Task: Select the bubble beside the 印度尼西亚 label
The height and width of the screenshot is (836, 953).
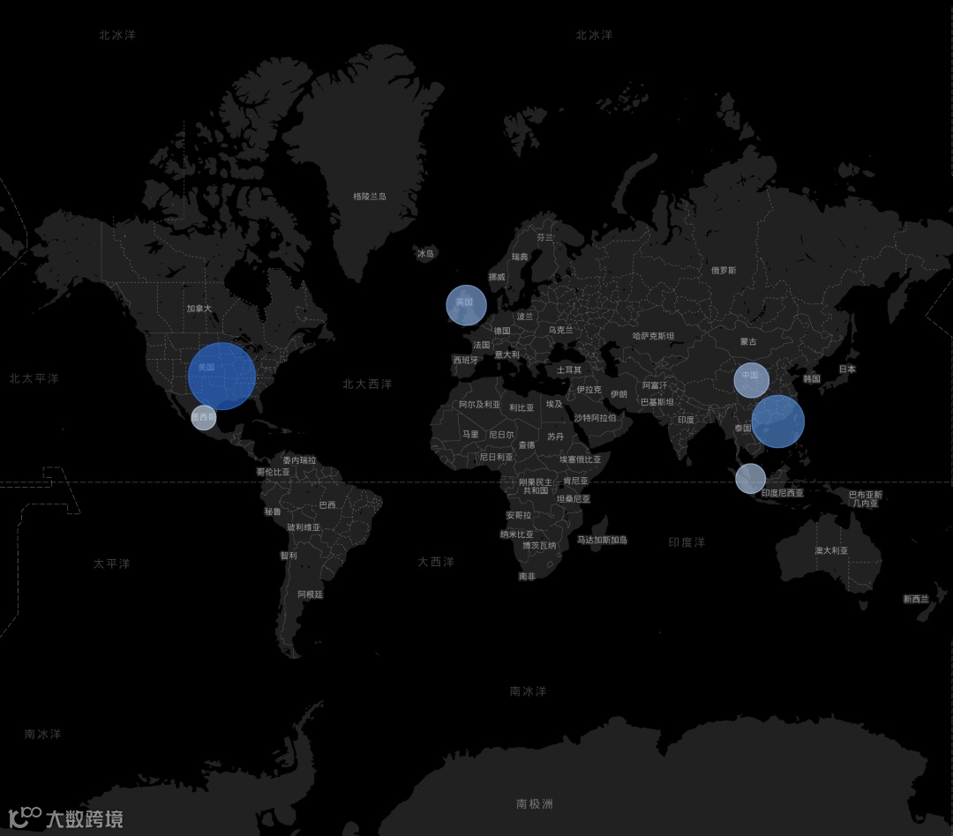Action: pos(751,478)
